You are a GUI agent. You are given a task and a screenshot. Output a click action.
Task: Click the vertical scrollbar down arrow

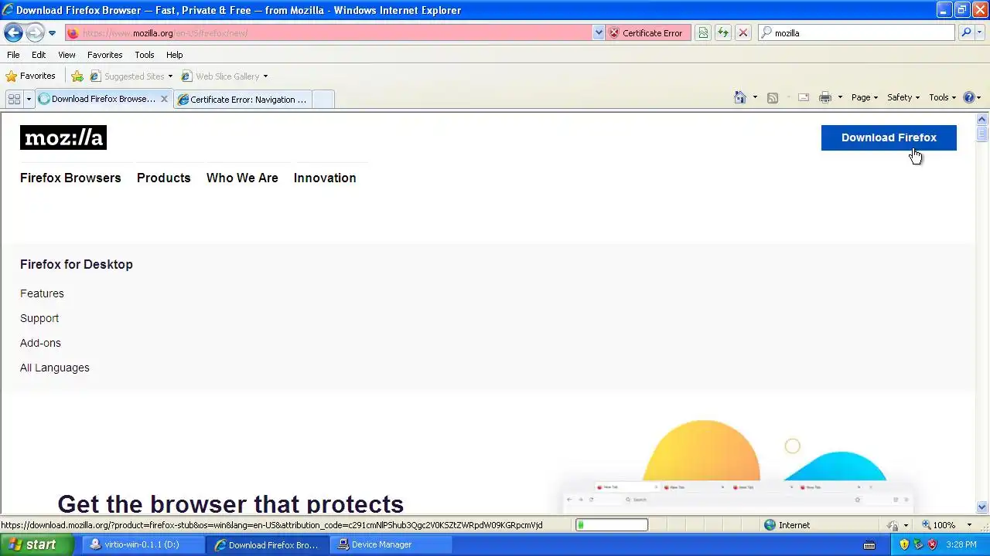click(x=982, y=507)
